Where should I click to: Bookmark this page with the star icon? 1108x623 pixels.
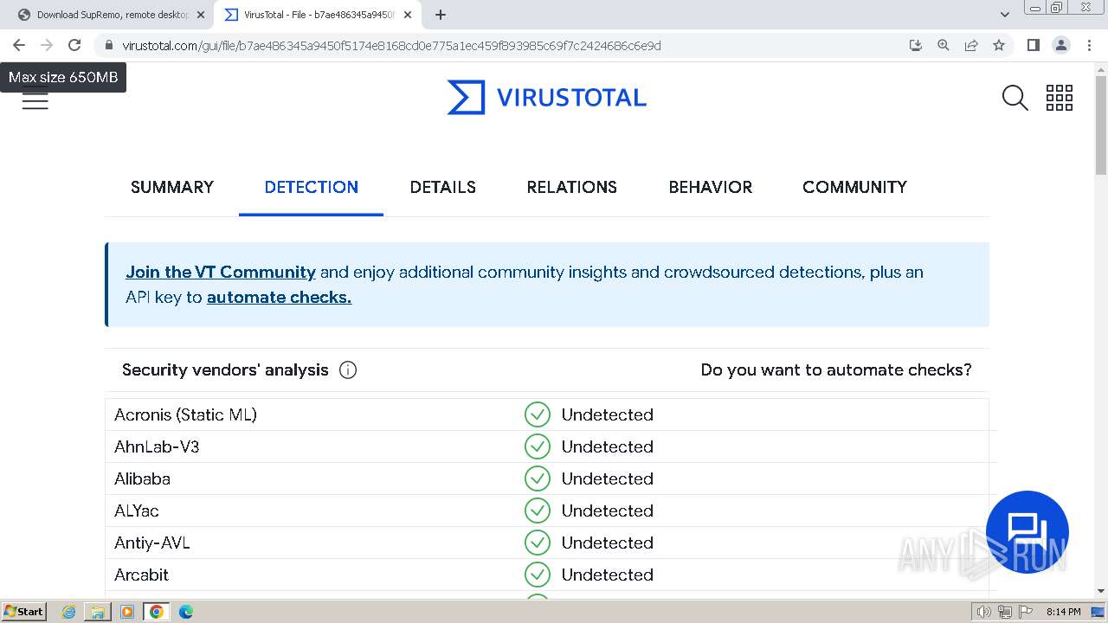pos(999,45)
